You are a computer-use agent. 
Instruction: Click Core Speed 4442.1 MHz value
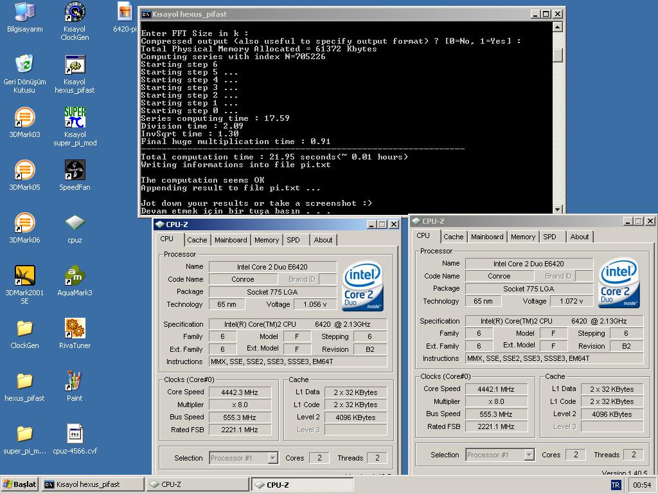click(x=496, y=389)
